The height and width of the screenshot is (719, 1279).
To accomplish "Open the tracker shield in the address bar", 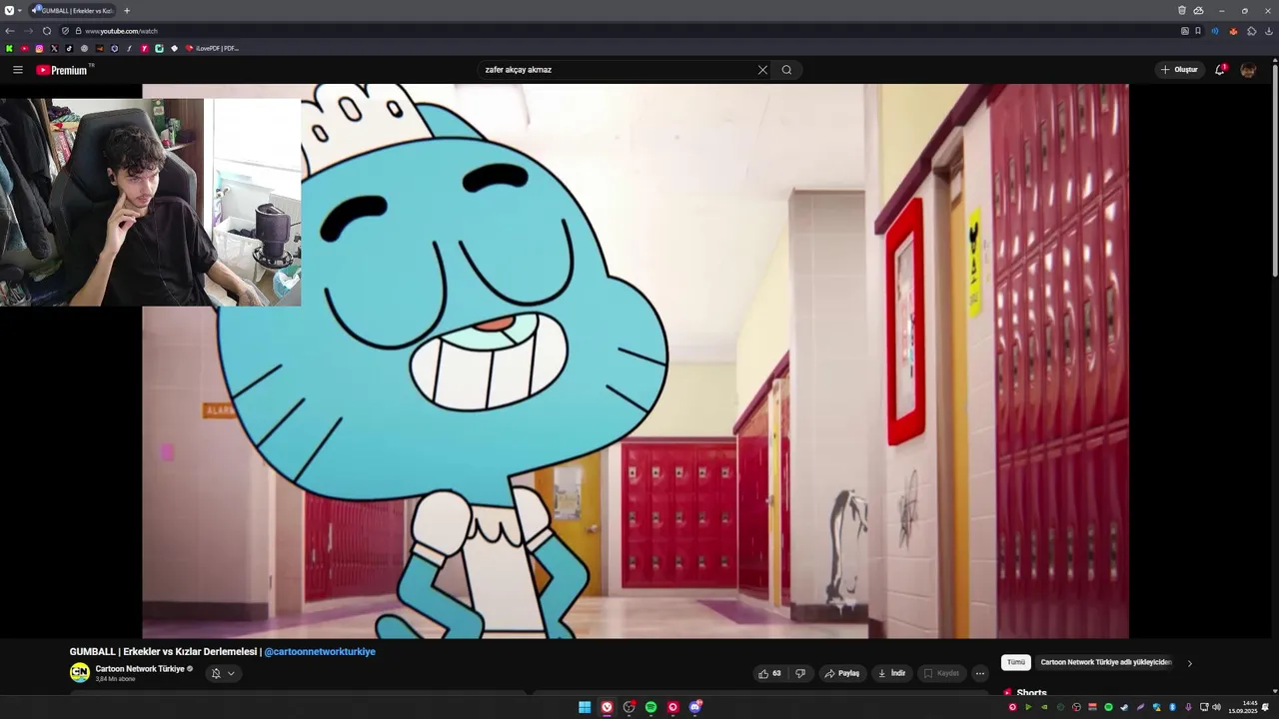I will tap(65, 31).
